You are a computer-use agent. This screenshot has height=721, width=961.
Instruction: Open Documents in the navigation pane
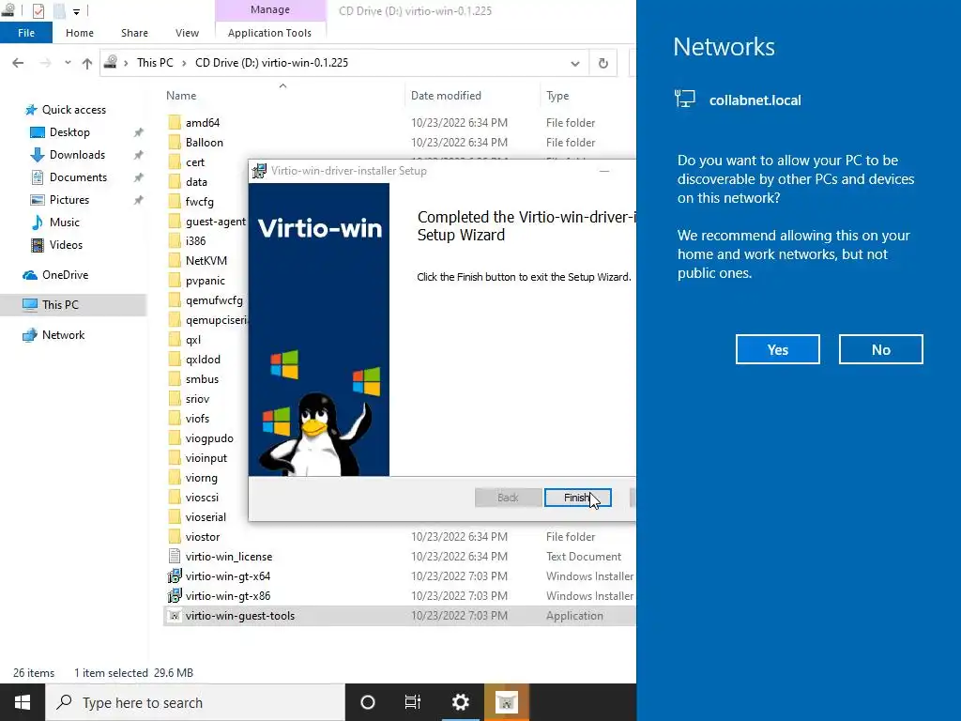pos(78,177)
